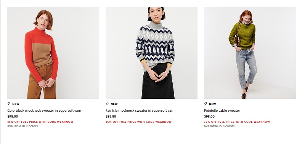Select the Colorblock mockneck sweater in supersoft yarn title
This screenshot has width=305, height=144.
pyautogui.click(x=44, y=111)
